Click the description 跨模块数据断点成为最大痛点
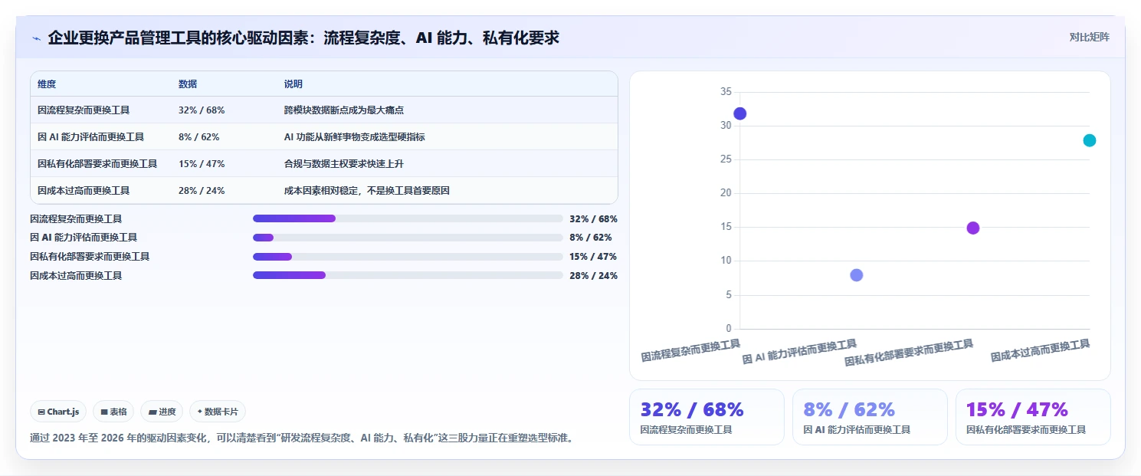Viewport: 1141px width, 476px height. tap(344, 110)
